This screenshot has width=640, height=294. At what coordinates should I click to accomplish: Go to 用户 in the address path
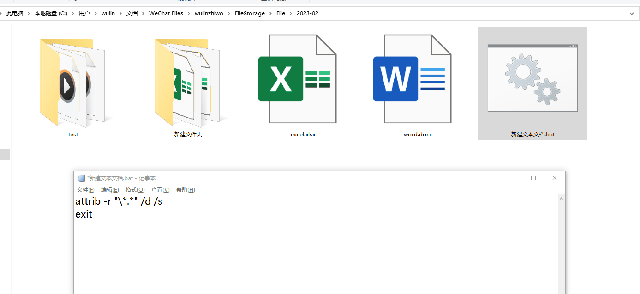84,13
